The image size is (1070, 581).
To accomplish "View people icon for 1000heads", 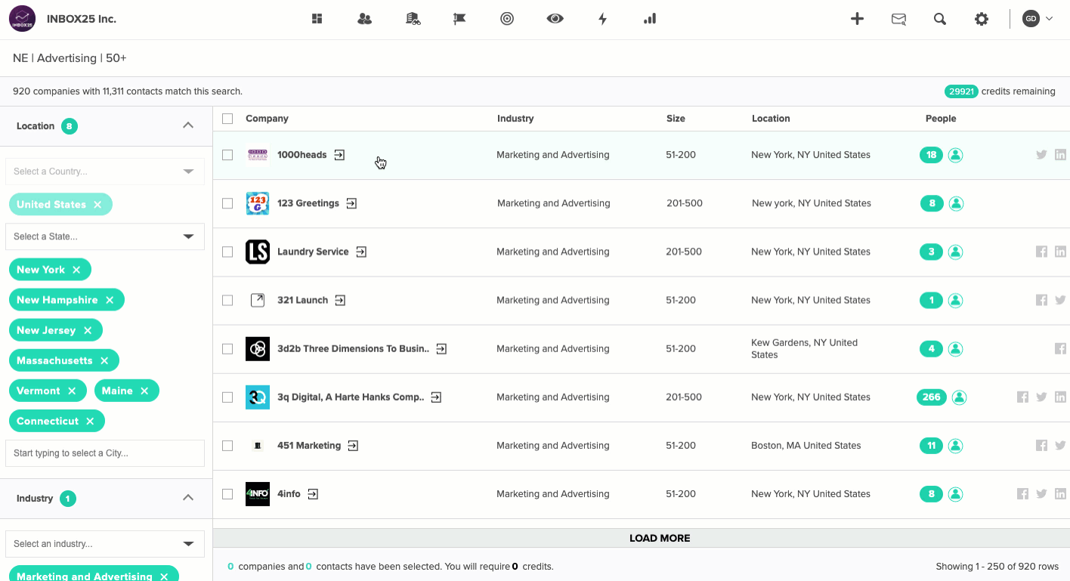I will 955,155.
